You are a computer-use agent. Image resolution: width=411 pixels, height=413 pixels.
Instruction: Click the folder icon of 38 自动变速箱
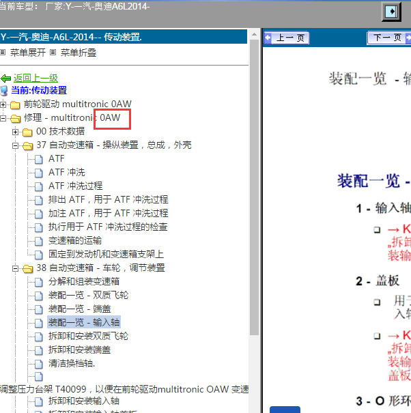28,269
